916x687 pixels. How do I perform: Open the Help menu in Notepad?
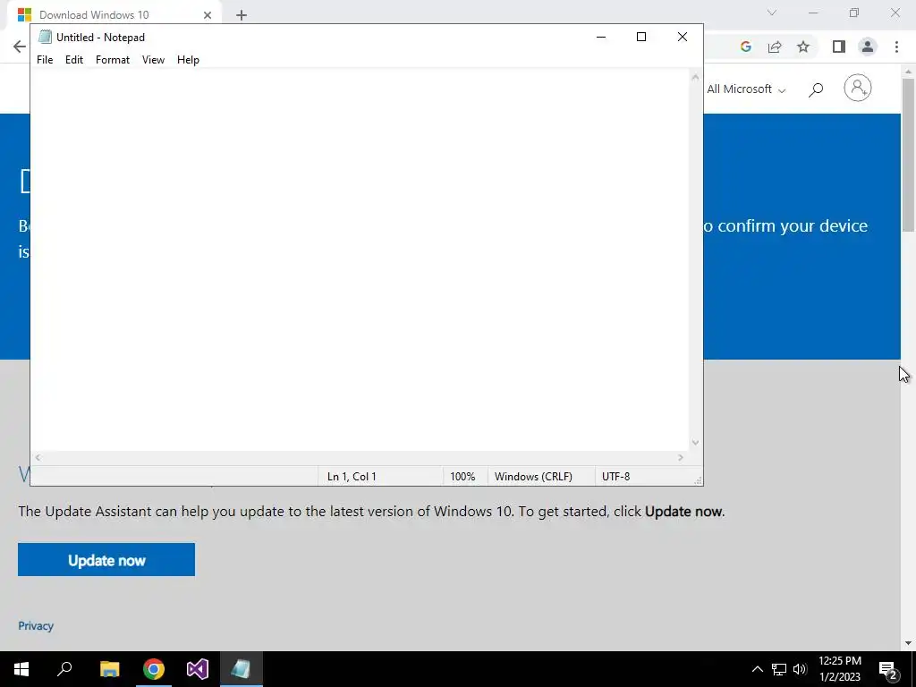188,60
